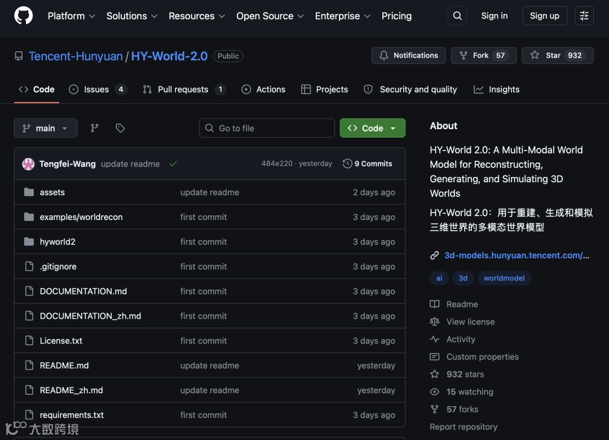Expand the Open Source menu

coord(270,16)
